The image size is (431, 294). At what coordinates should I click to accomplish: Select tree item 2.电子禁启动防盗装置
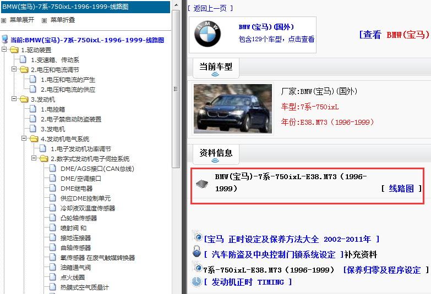(71, 119)
